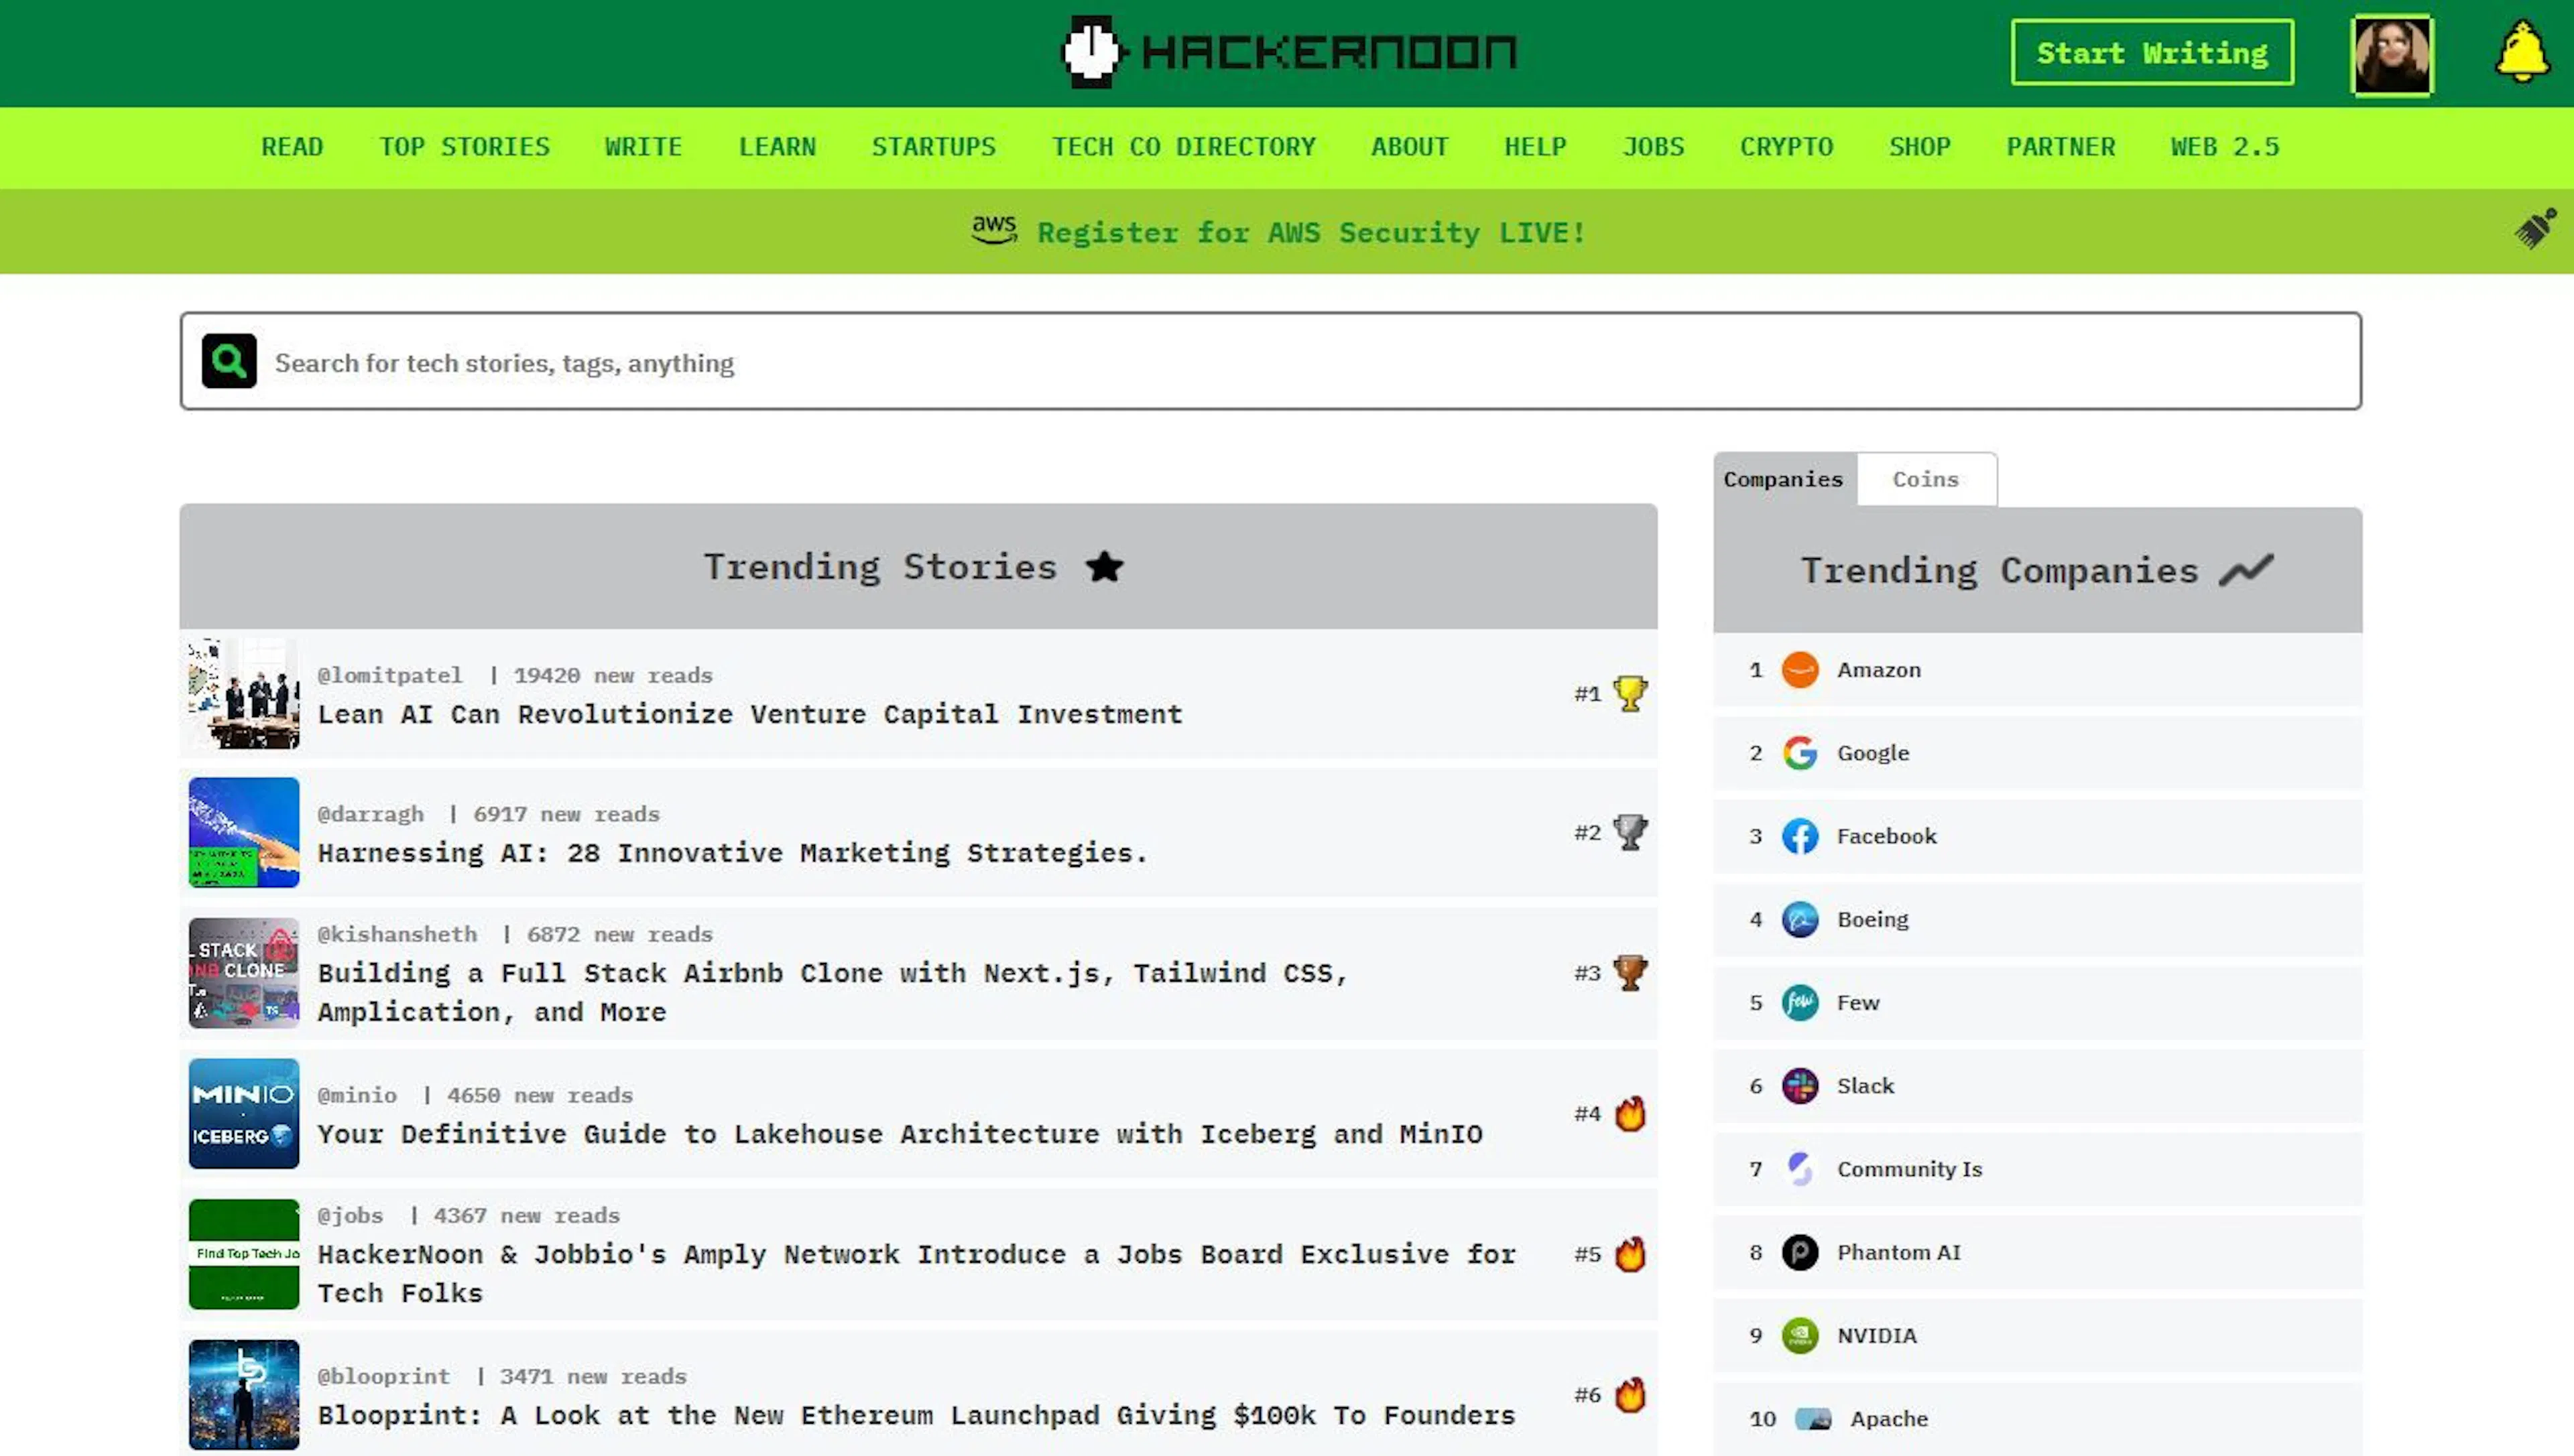Click the silver trophy icon for #2
Viewport: 2574px width, 1456px height.
[x=1630, y=832]
